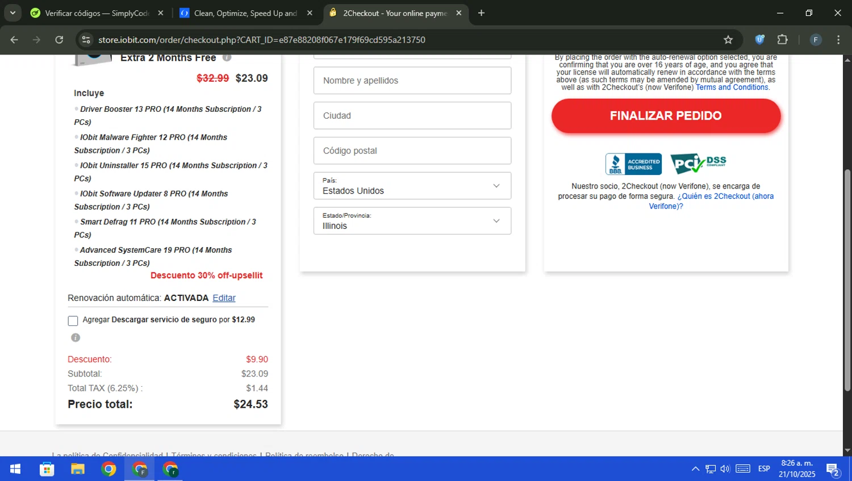
Task: Open Chrome three-dot menu
Action: 838,40
